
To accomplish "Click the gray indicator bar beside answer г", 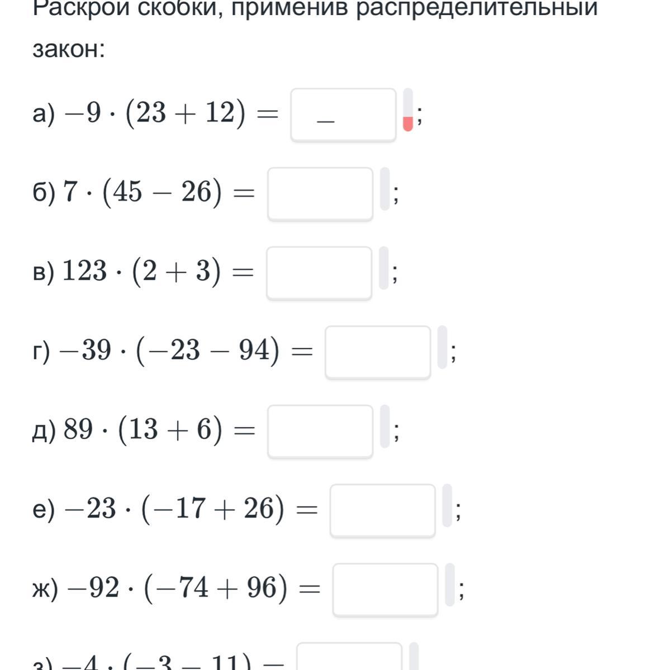I will click(442, 347).
